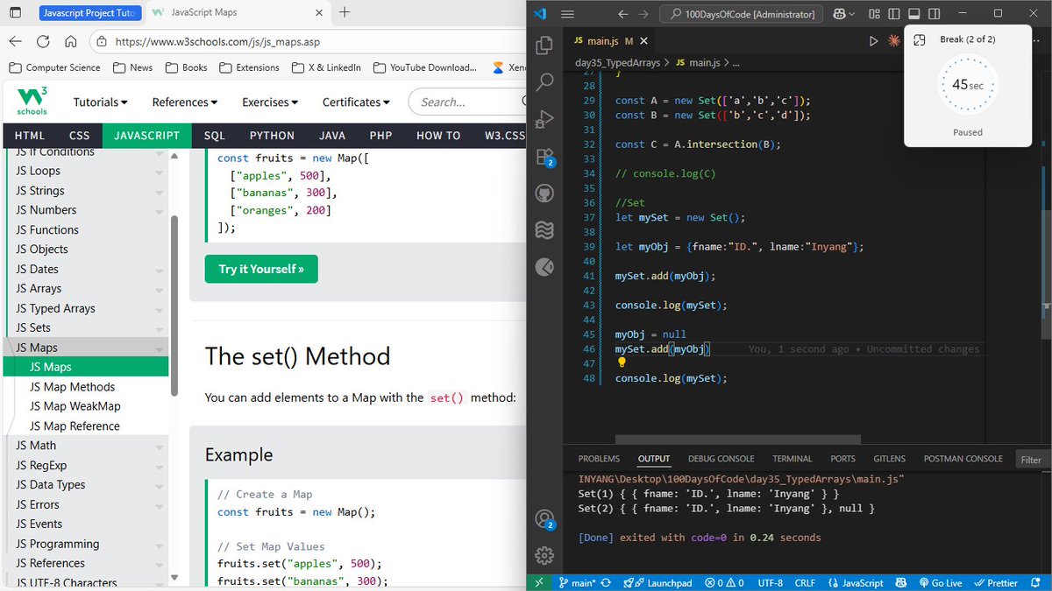Open the JS Map Methods link
1052x591 pixels.
coord(73,387)
